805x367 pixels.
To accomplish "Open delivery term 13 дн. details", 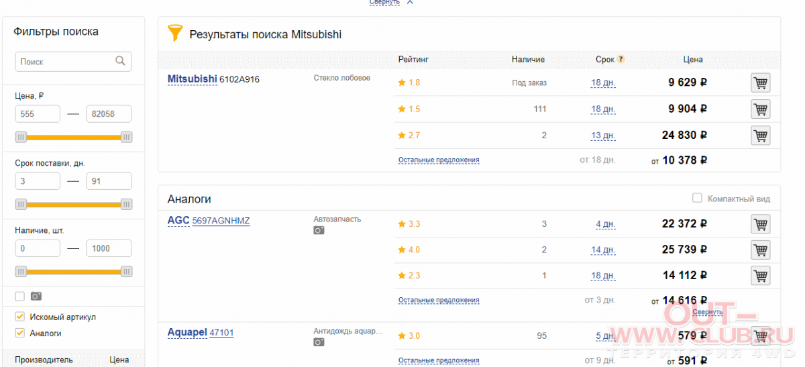I will tap(603, 136).
